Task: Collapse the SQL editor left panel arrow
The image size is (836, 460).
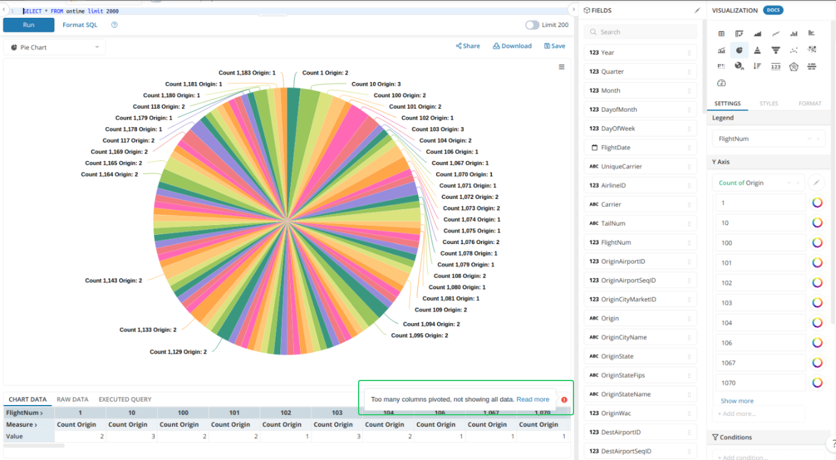Action: tap(3, 10)
